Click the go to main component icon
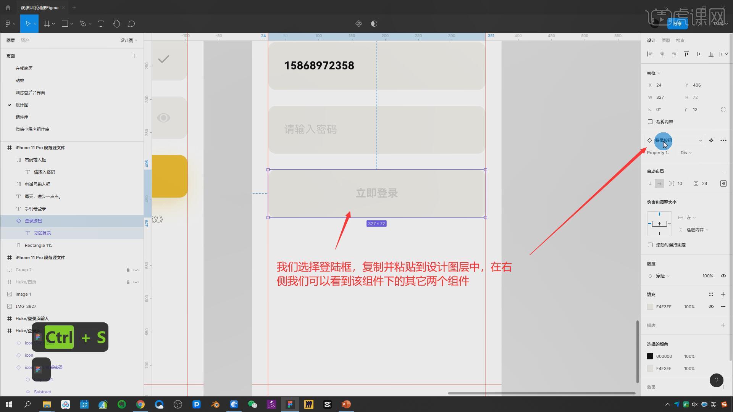 click(x=711, y=140)
